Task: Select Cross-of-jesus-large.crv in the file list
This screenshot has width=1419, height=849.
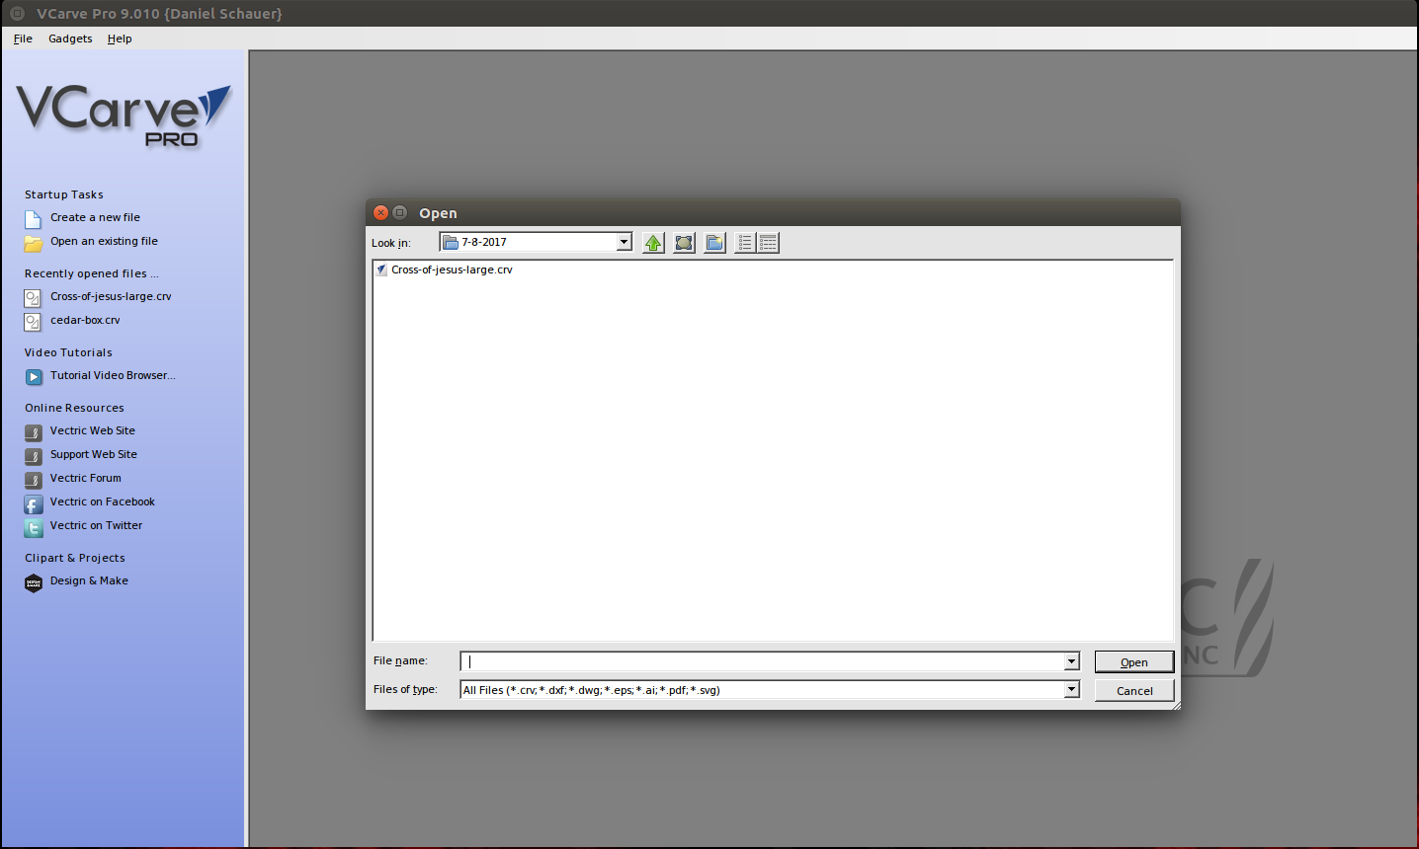Action: (x=450, y=269)
